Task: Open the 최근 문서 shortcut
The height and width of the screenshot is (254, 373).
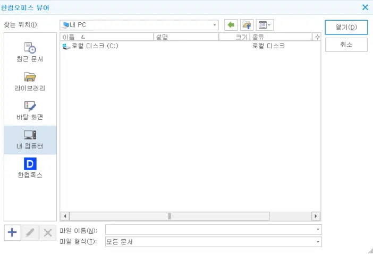Action: pos(30,52)
